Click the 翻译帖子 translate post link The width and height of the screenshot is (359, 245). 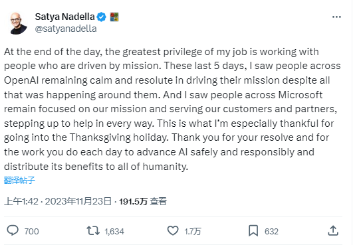point(19,180)
